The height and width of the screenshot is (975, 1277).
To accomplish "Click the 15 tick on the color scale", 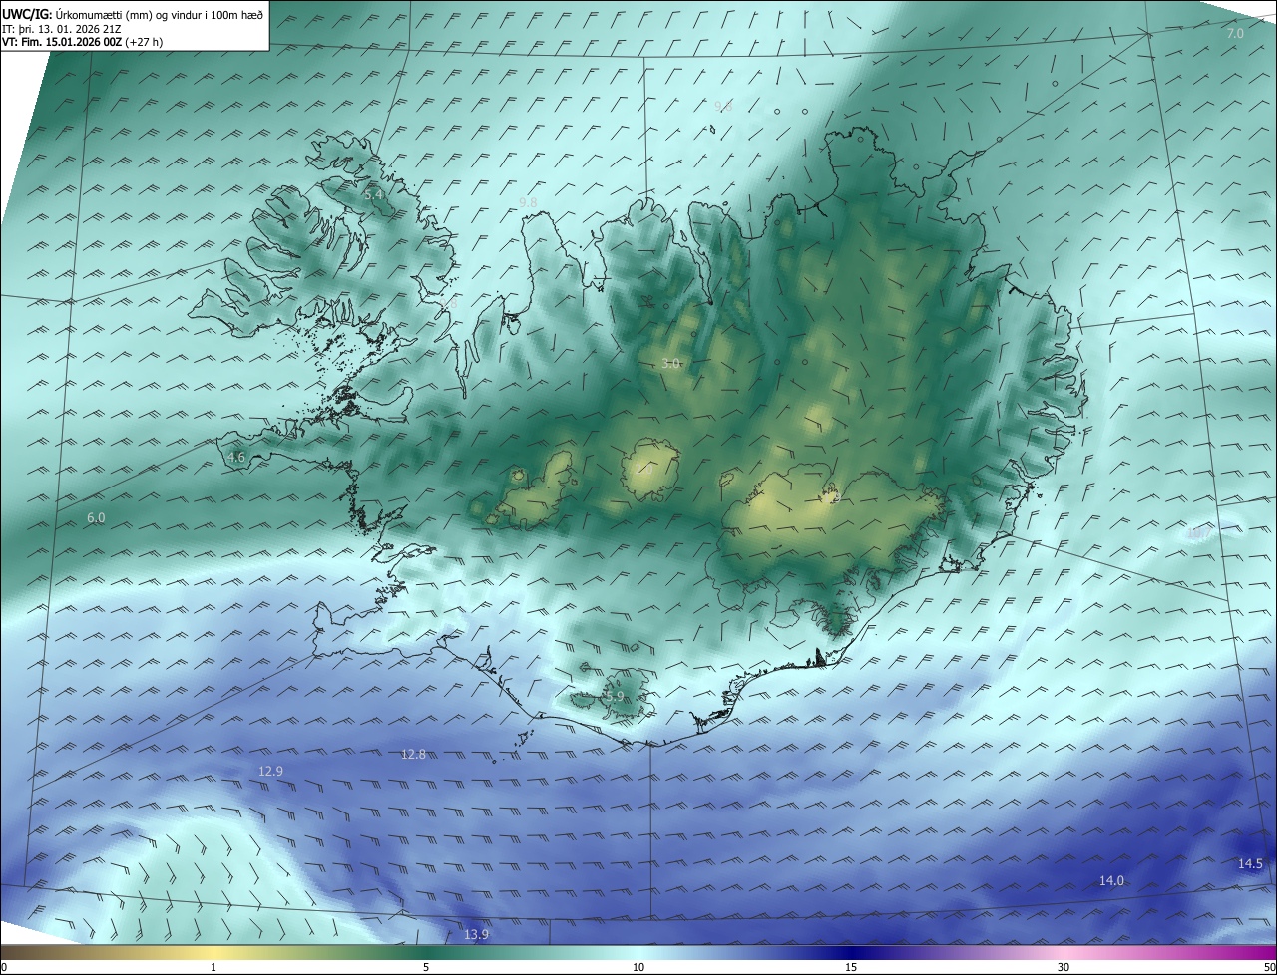I will (x=851, y=968).
